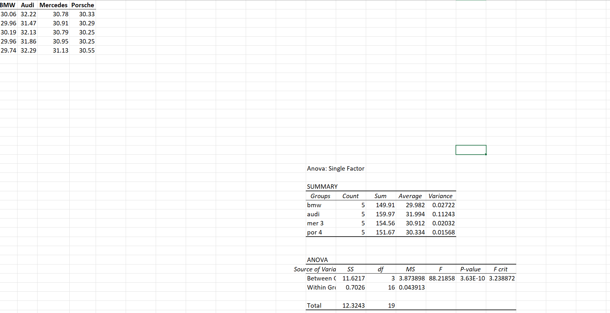
Task: Select the P-value column header
Action: [x=471, y=269]
